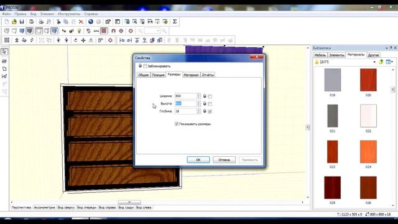
Task: Click the print preview magnifier icon
Action: [x=49, y=22]
